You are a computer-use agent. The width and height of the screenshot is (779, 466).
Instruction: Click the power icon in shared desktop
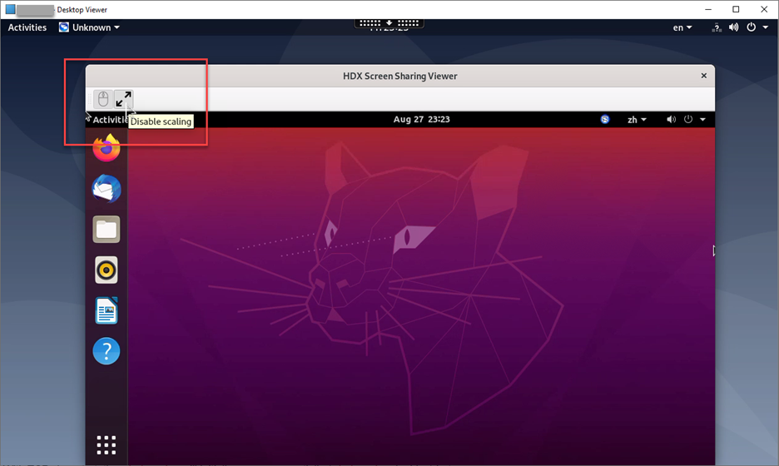coord(688,119)
